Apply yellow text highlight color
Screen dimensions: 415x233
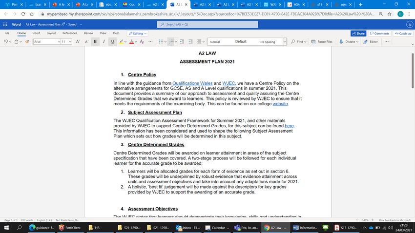[121, 42]
